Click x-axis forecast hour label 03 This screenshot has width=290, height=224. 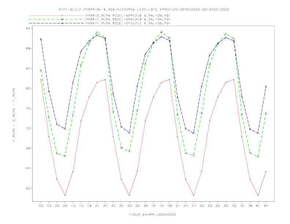49,206
